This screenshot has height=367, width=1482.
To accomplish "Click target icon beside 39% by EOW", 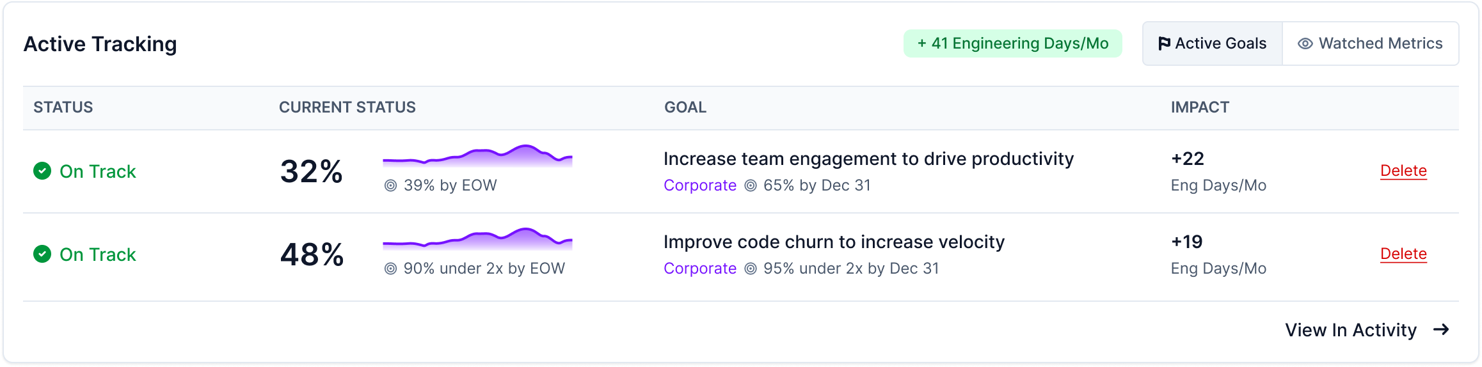I will pos(390,185).
